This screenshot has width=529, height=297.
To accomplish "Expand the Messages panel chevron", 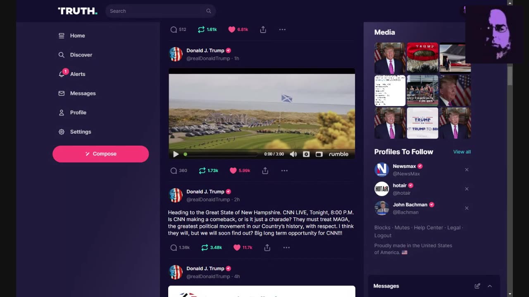I will [490, 286].
